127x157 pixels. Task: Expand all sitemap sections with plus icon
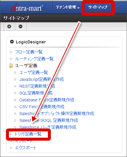[9, 26]
